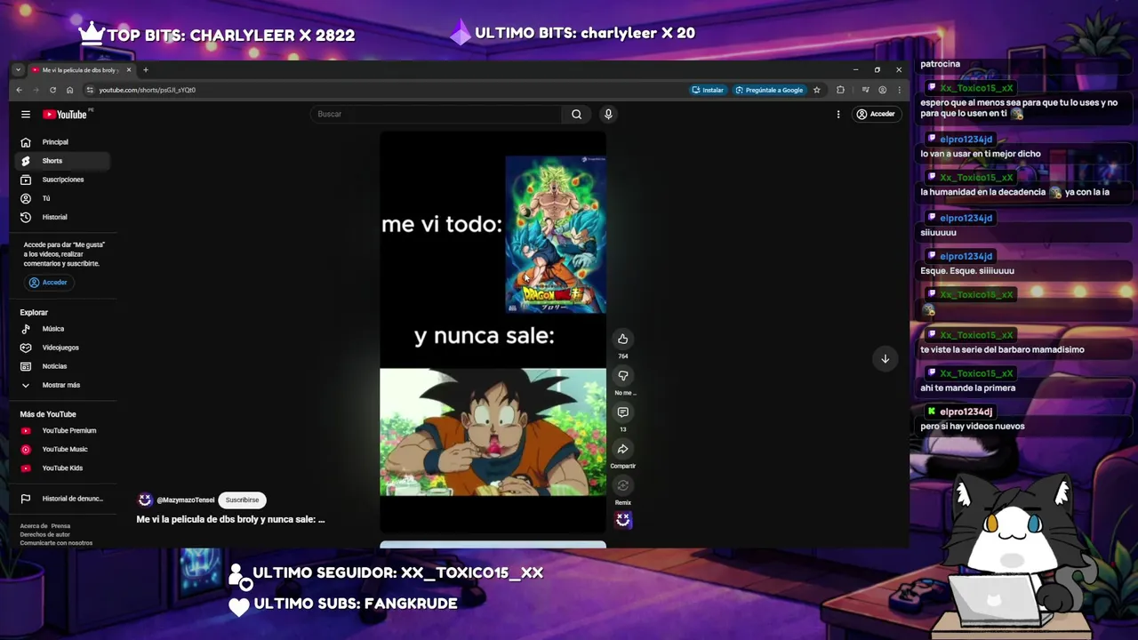
Task: Click Prensa footer link
Action: pyautogui.click(x=60, y=526)
